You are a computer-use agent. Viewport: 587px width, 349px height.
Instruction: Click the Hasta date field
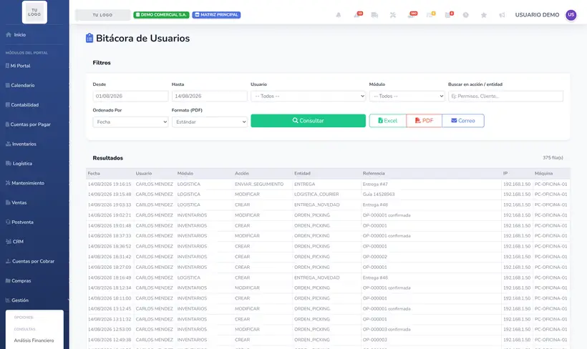209,96
